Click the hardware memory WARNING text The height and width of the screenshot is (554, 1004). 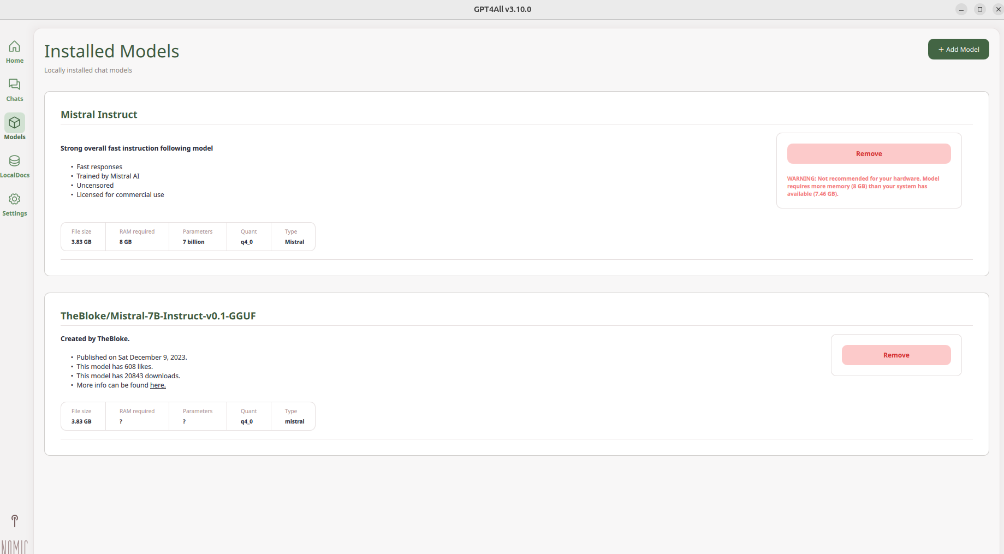pyautogui.click(x=863, y=186)
